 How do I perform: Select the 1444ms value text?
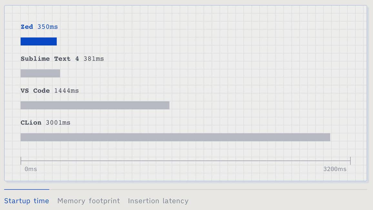[x=66, y=91]
